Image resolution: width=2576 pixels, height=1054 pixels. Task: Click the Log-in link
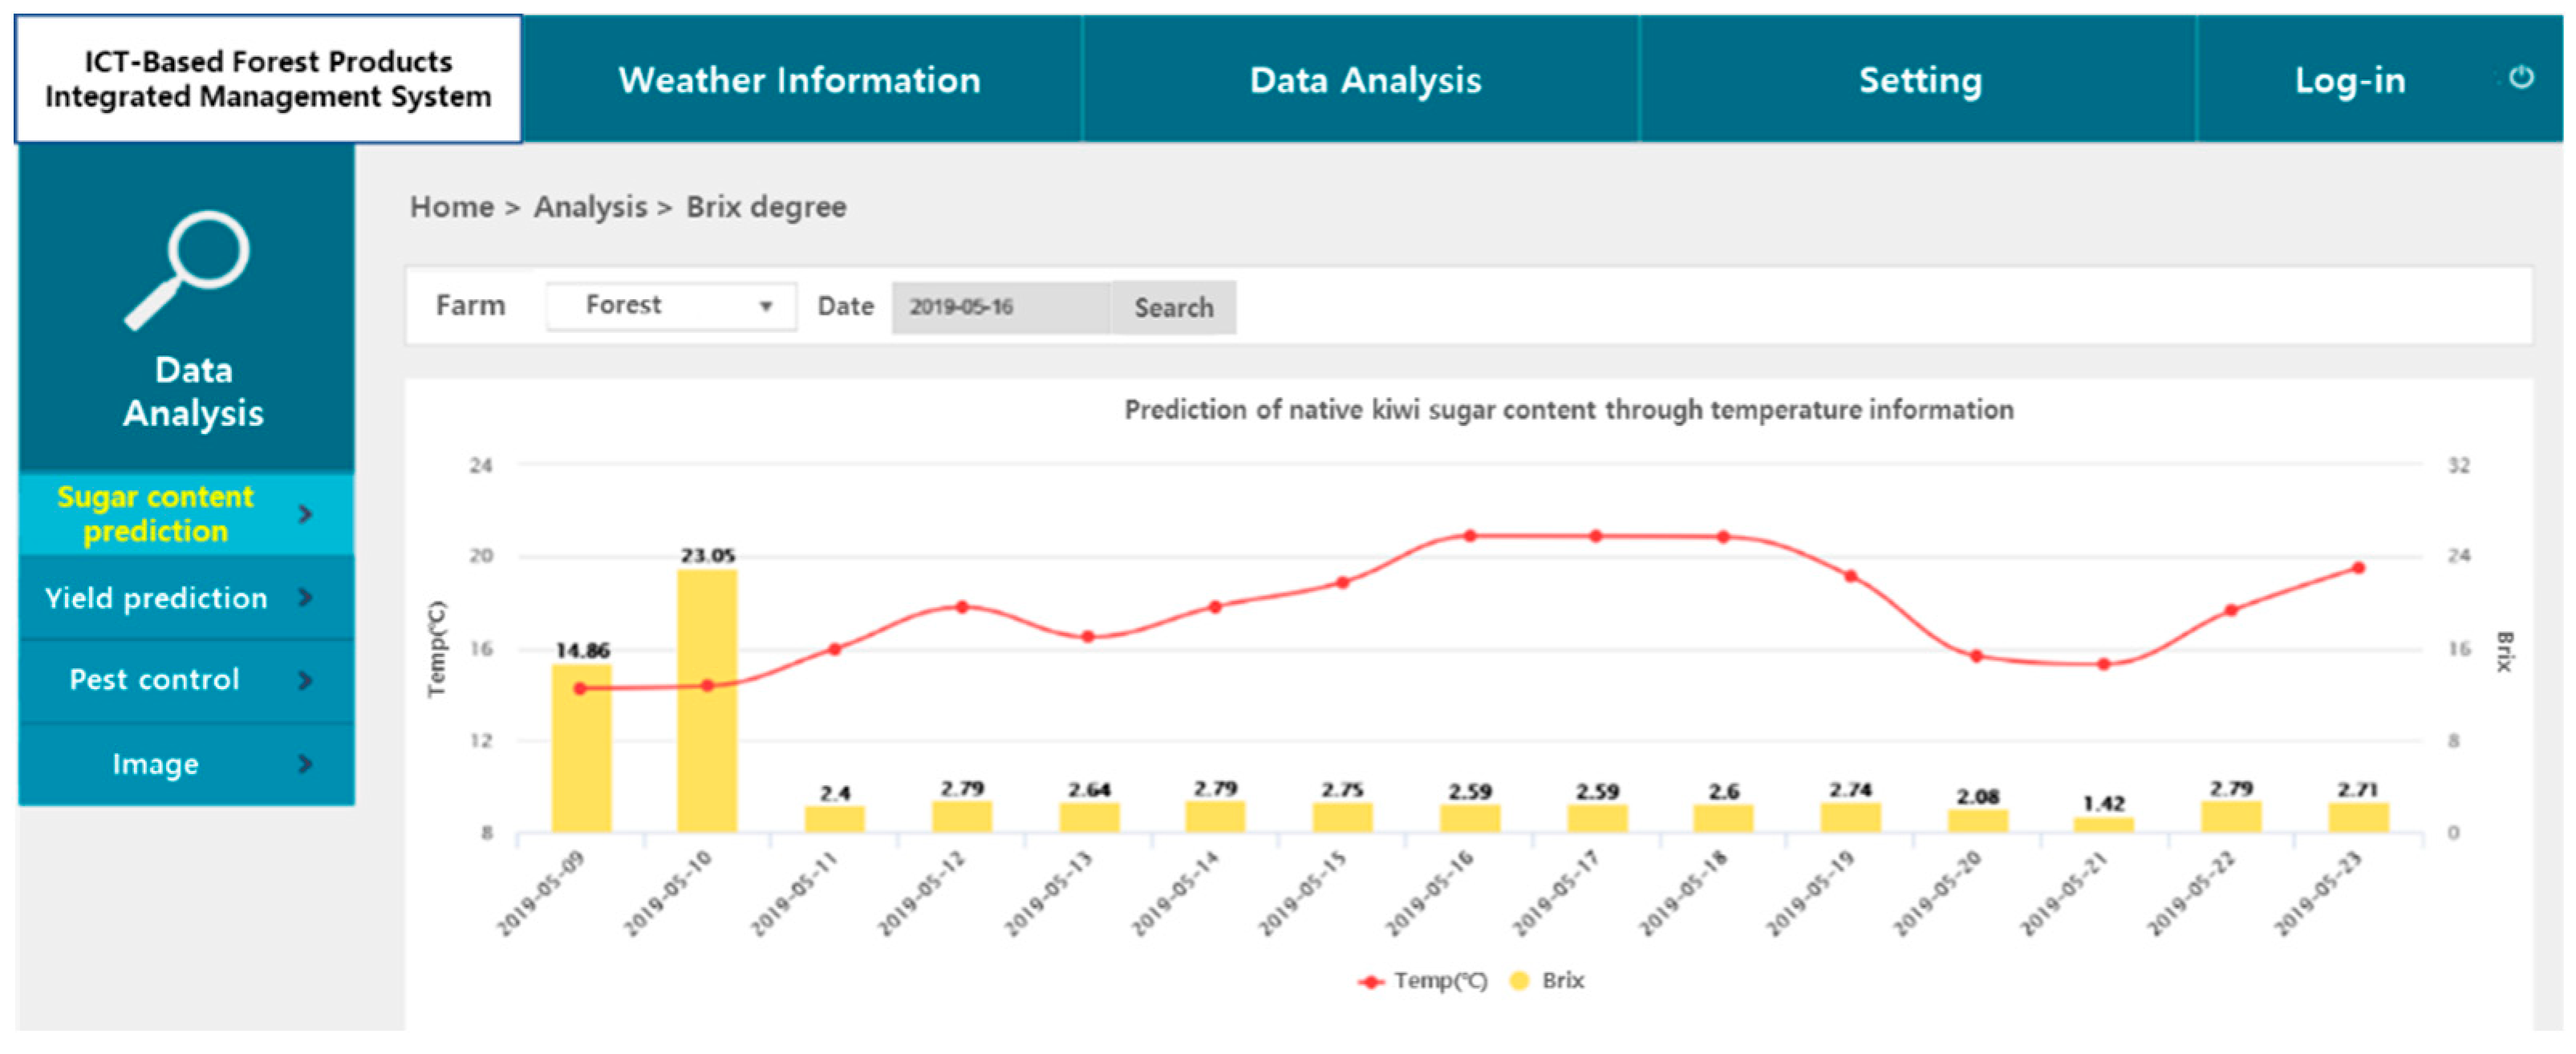coord(2349,80)
